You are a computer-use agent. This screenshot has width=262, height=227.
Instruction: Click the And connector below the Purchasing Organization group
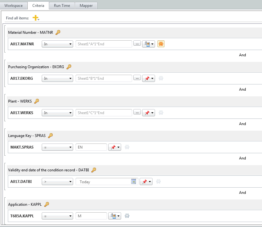pos(243,89)
